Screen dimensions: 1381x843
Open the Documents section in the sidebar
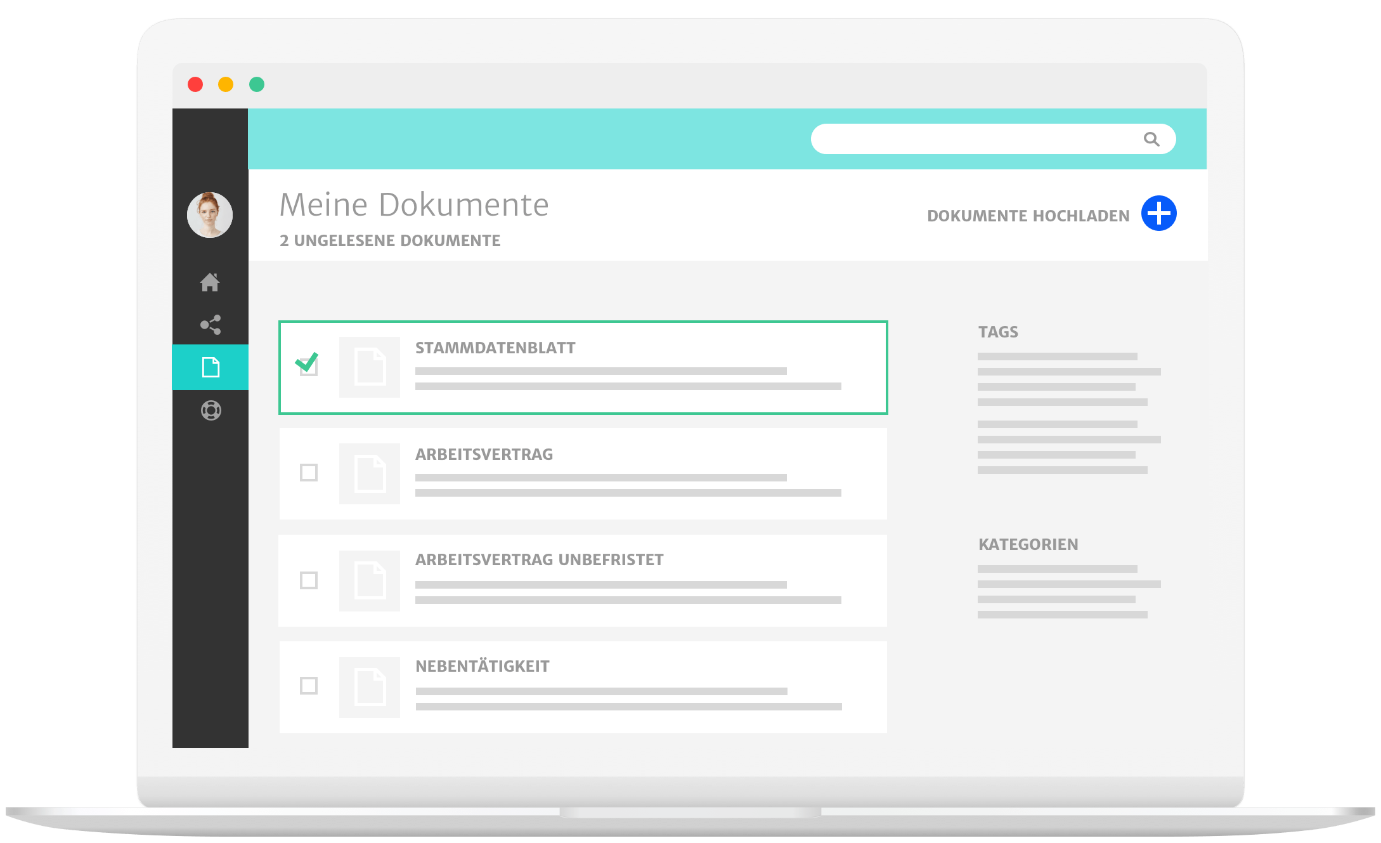211,367
